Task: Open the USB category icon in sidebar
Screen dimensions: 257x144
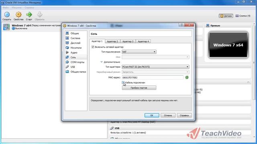Action: pyautogui.click(x=67, y=67)
